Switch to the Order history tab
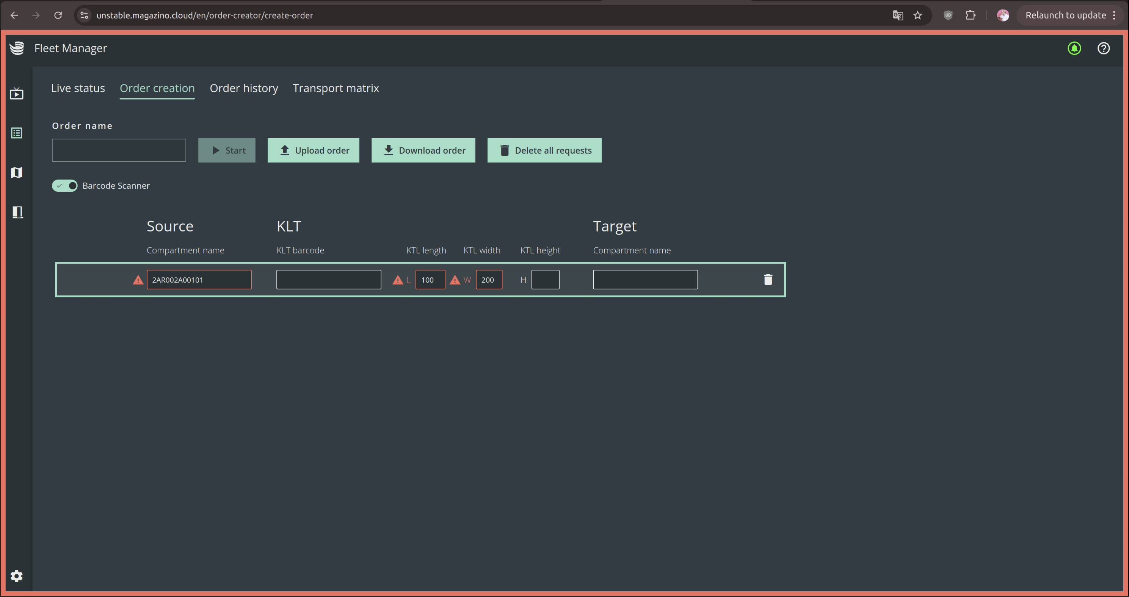 coord(244,88)
